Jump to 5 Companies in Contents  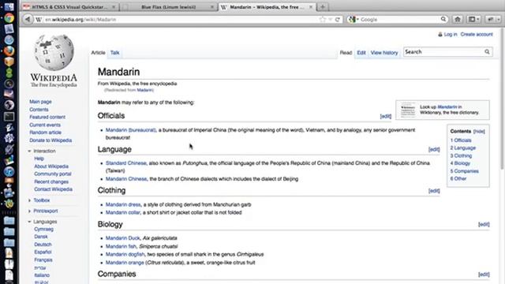(465, 171)
